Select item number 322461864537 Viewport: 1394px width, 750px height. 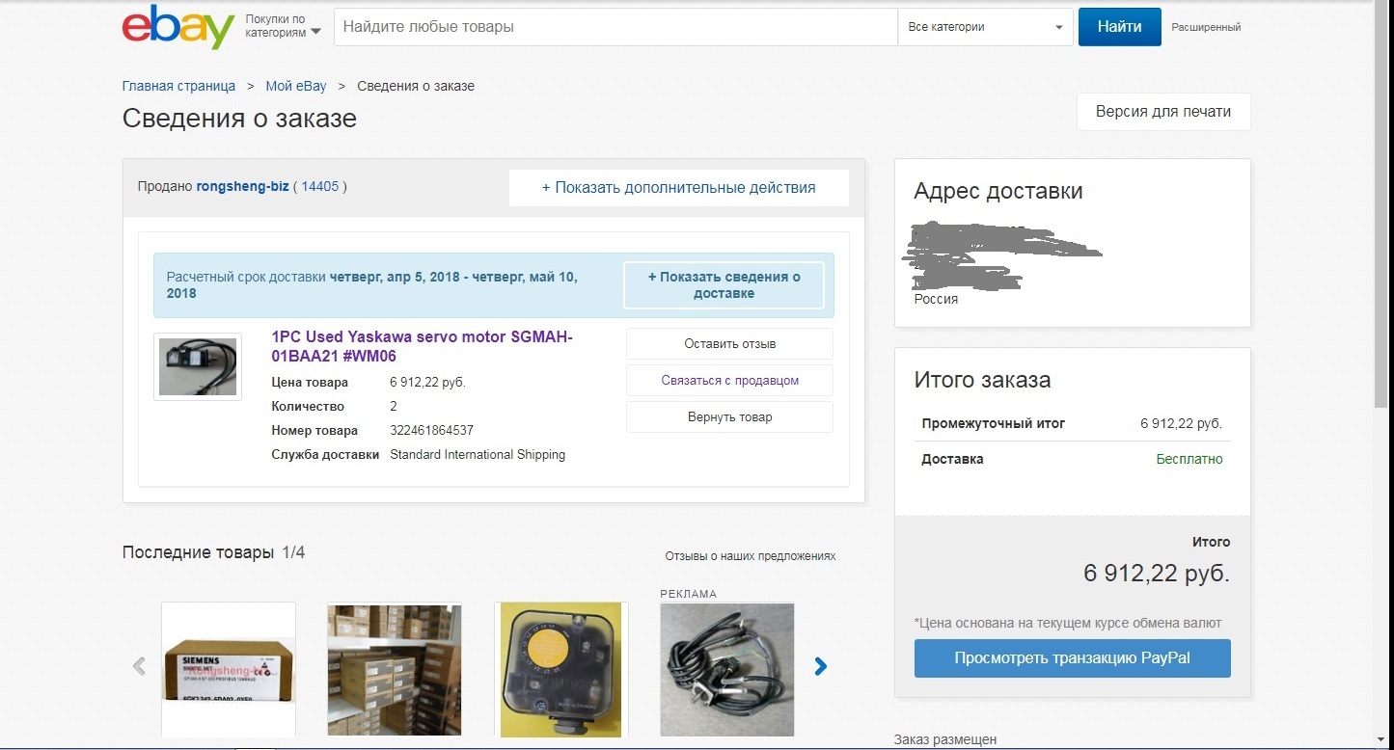(x=431, y=431)
